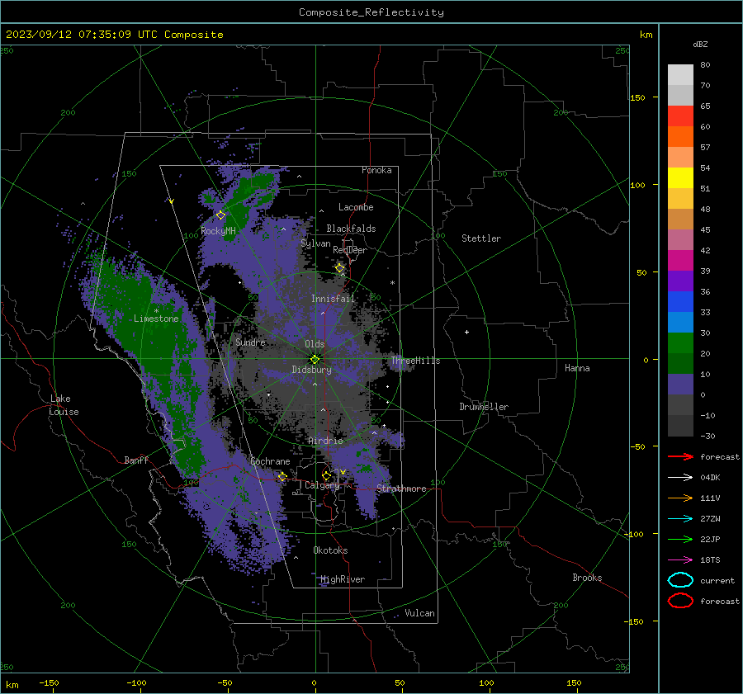Select the white 04DK arrow legend icon
Image resolution: width=743 pixels, height=694 pixels.
(x=680, y=477)
